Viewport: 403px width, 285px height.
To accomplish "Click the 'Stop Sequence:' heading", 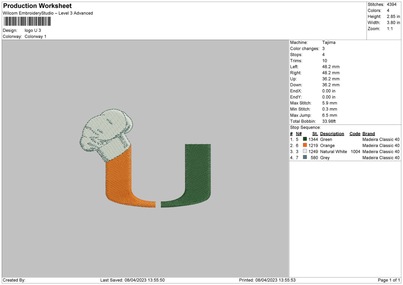I will (x=305, y=127).
